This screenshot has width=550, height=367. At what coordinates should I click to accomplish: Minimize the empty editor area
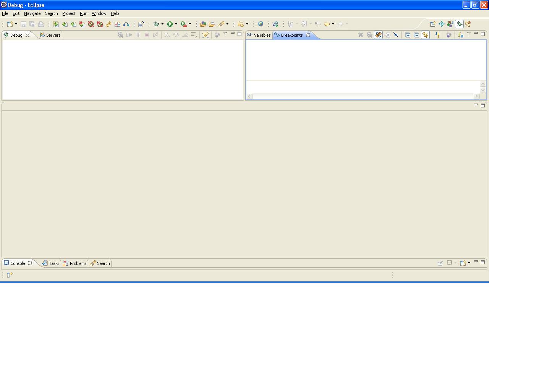click(x=476, y=105)
